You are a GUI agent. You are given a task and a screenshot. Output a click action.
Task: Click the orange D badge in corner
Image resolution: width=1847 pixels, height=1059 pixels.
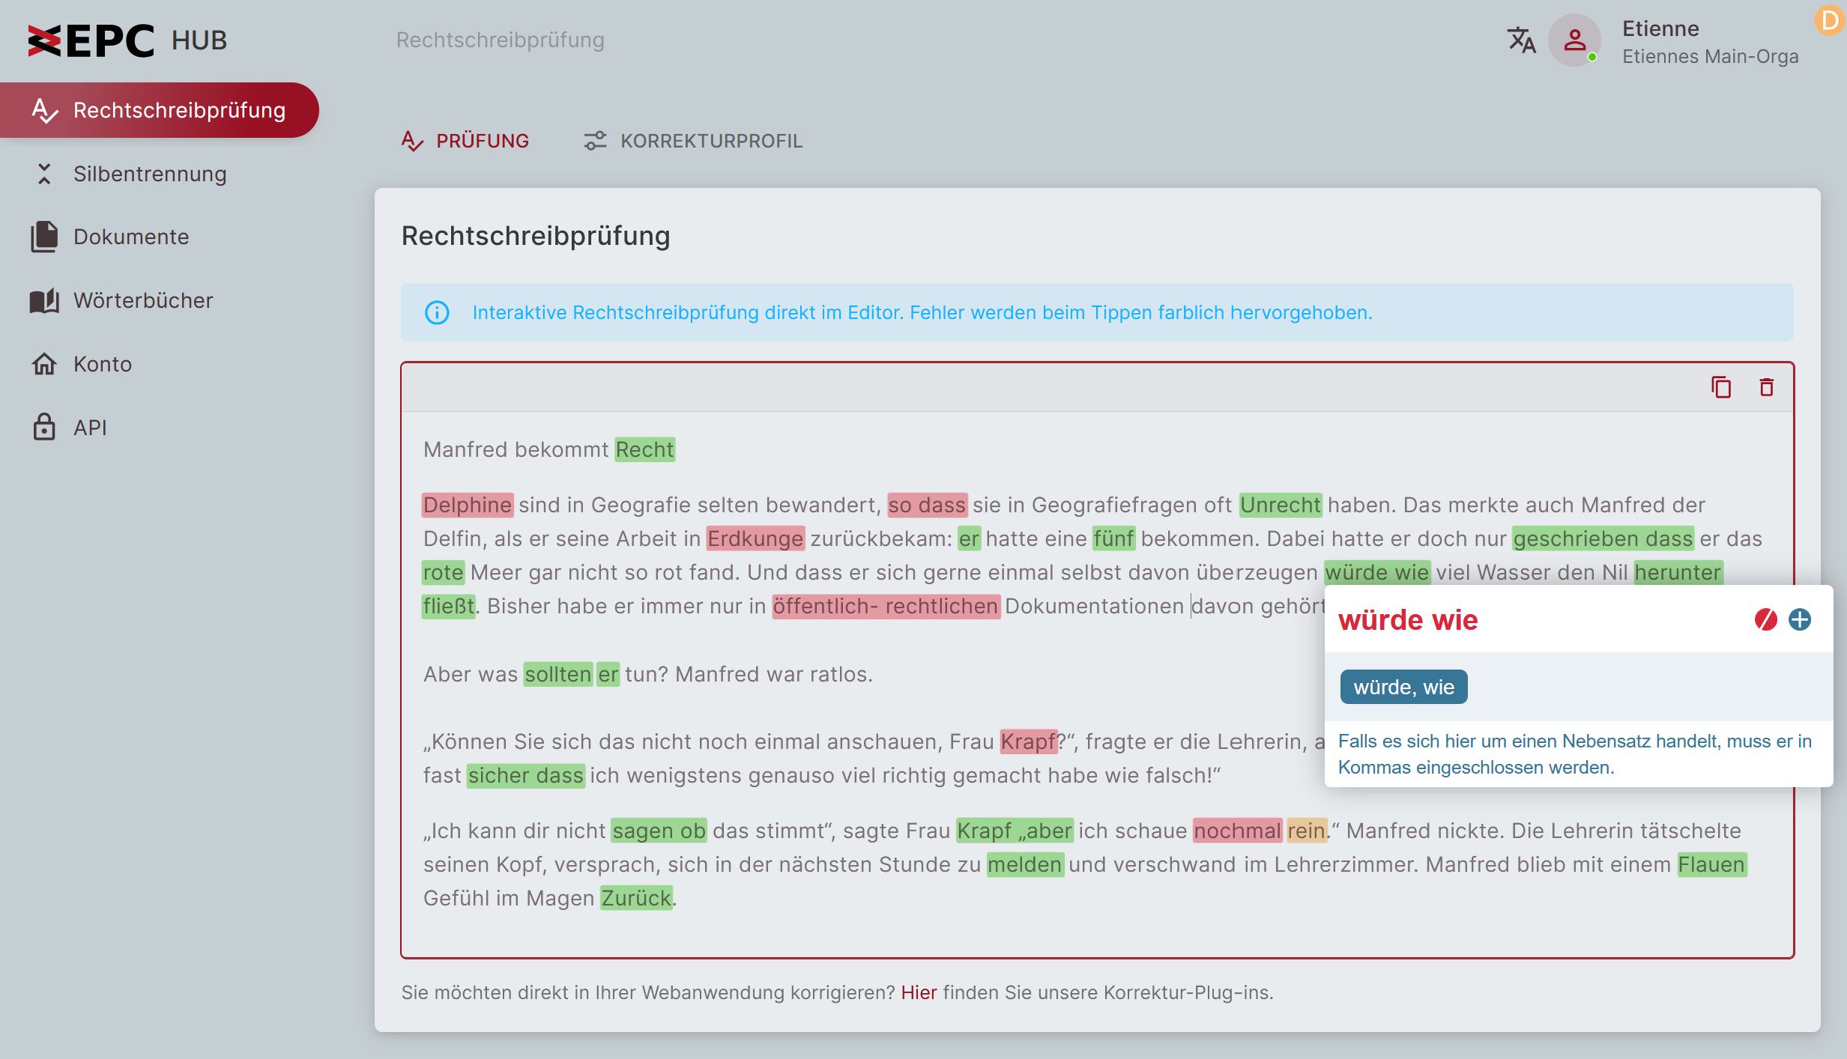[1831, 20]
